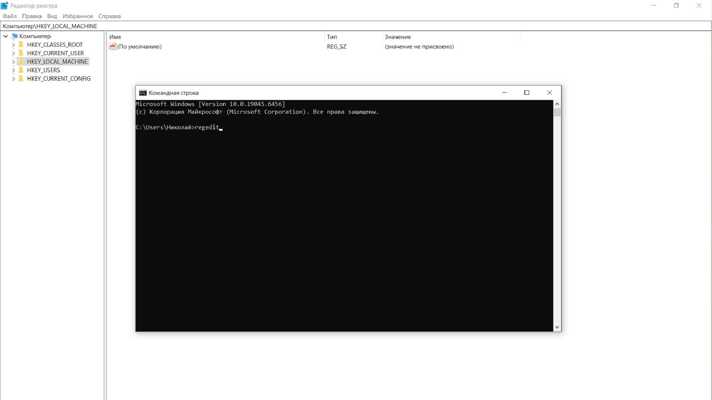The image size is (712, 400).
Task: Click the Command Prompt window icon
Action: (143, 93)
